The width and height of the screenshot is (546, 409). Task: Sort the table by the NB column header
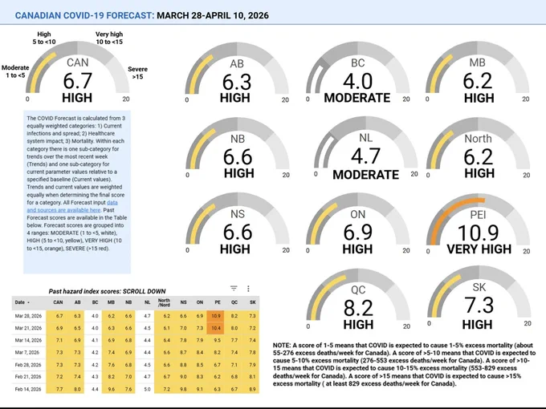(128, 302)
